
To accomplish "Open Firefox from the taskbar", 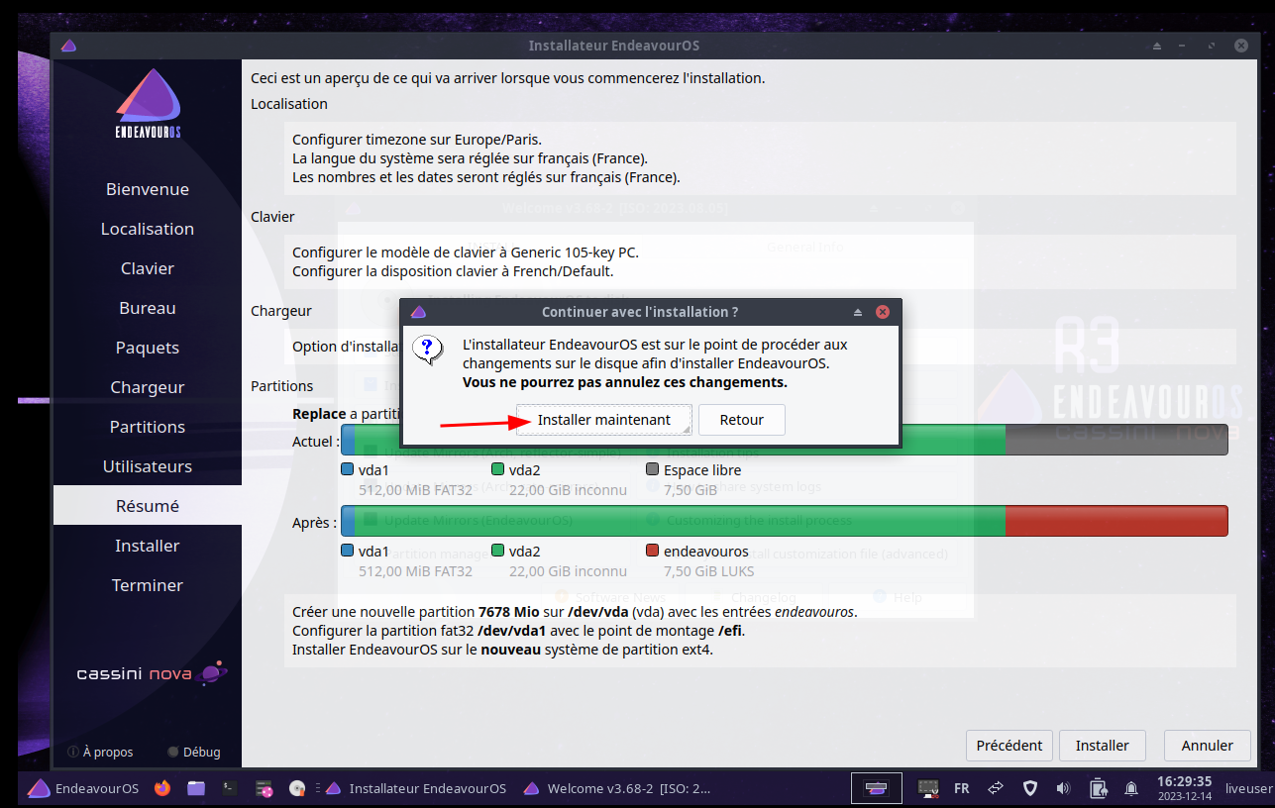I will [162, 788].
